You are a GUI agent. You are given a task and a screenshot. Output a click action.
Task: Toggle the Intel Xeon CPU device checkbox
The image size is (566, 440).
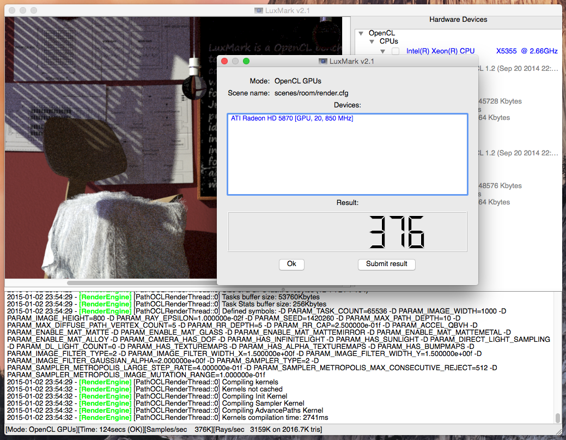click(x=395, y=51)
